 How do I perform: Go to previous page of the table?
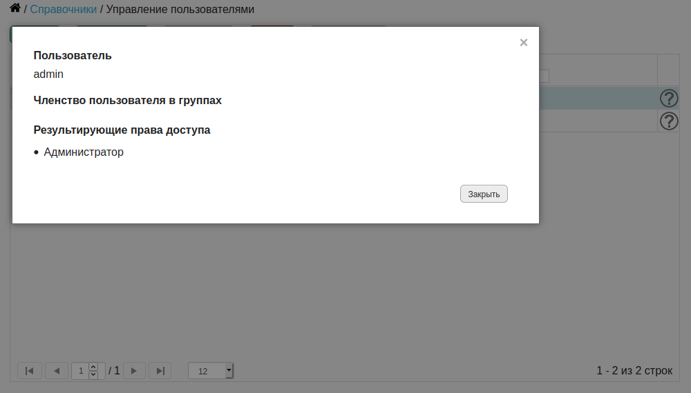pos(57,371)
